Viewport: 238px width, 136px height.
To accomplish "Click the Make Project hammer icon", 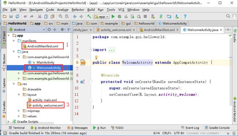I will [x=89, y=16].
